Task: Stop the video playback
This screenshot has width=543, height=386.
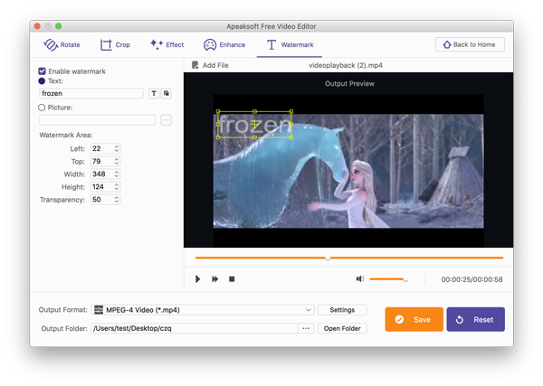Action: (232, 278)
